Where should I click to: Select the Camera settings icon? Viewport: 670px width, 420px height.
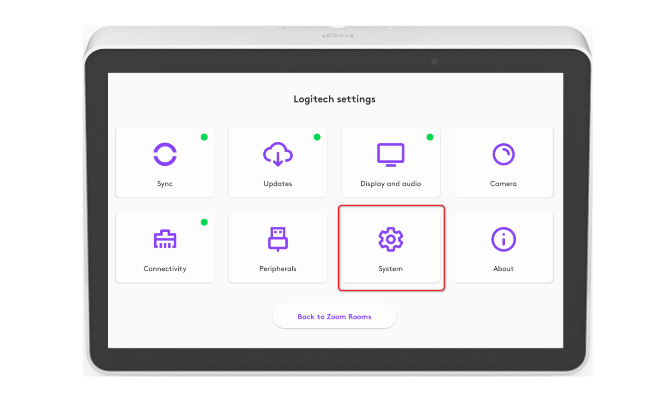coord(503,154)
